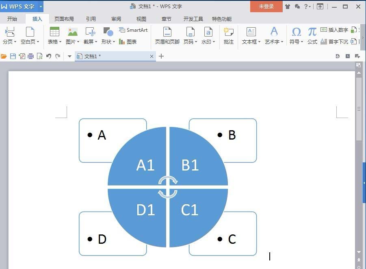366x269 pixels.
Task: Open the help question mark menu
Action: pyautogui.click(x=307, y=7)
